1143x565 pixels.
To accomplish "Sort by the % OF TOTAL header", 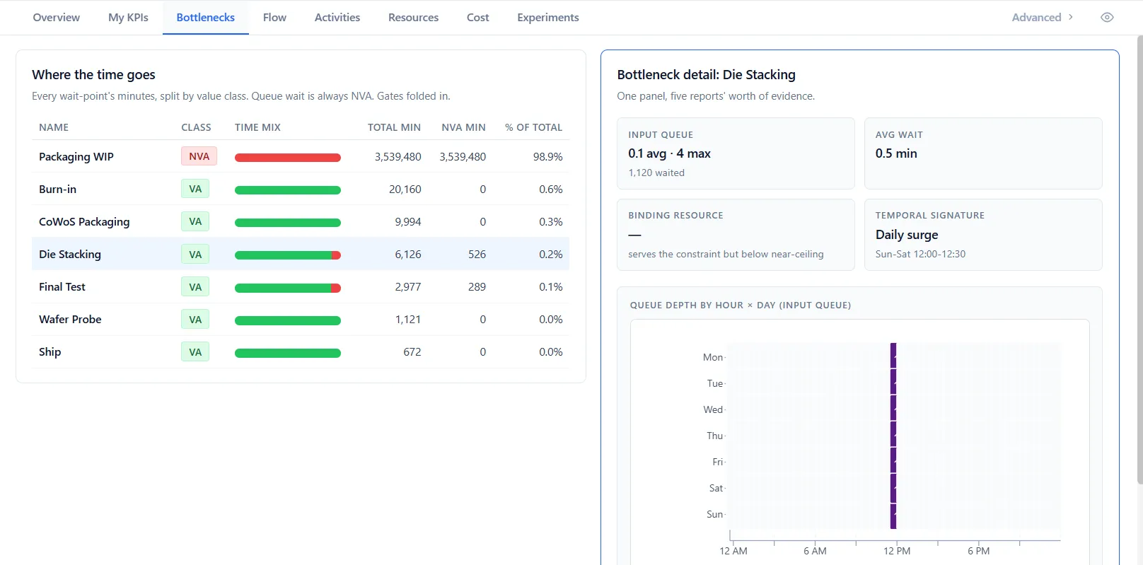I will 533,127.
